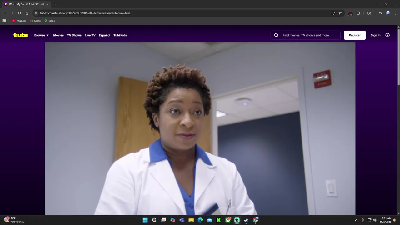The image size is (400, 225).
Task: Open File Explorer from taskbar
Action: (191, 220)
